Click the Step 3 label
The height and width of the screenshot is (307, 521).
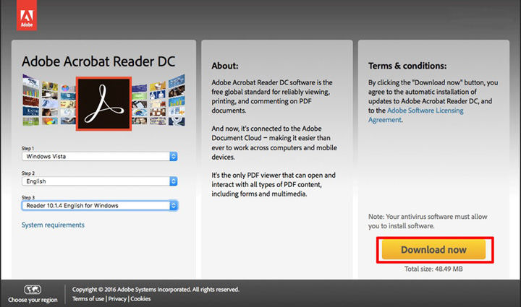28,198
